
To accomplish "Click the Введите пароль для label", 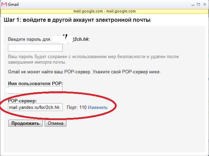I will click(x=29, y=39).
